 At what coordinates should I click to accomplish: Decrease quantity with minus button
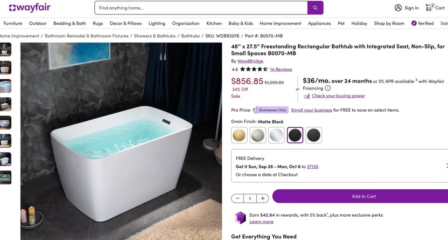[x=238, y=199]
